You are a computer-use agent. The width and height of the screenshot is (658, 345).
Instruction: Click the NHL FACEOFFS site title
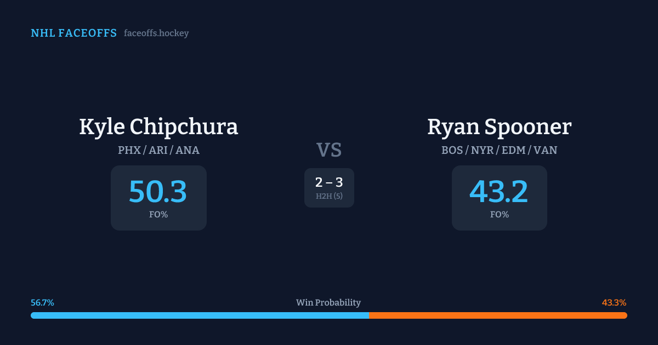[x=73, y=33]
